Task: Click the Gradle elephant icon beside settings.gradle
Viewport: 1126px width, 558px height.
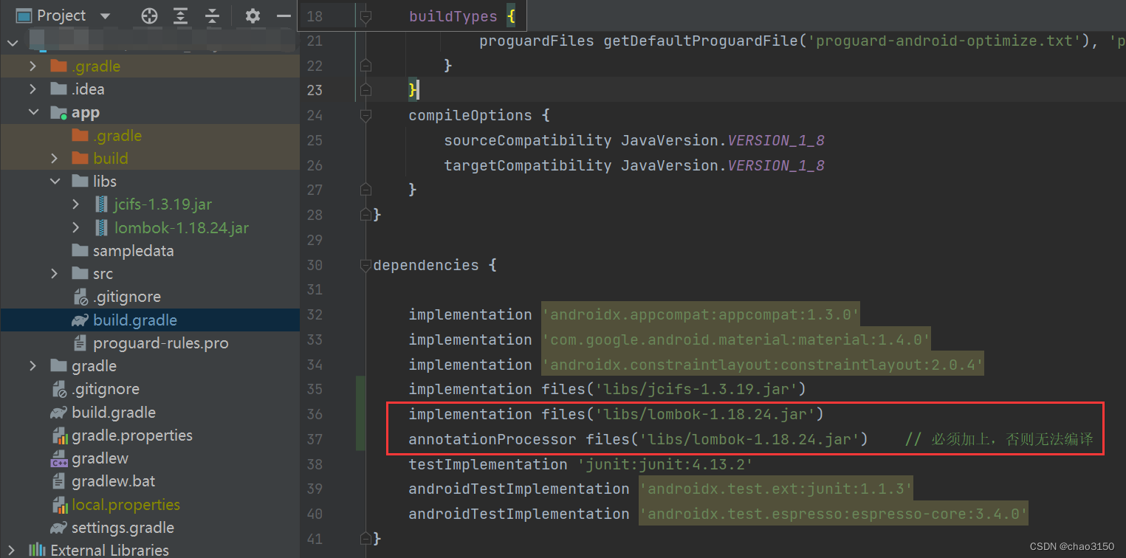Action: coord(58,527)
